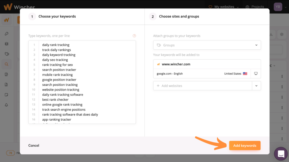Click the heart icon beside My websites

click(210, 7)
